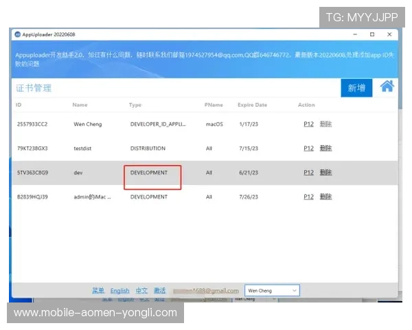Open the 菜单 menu link
This screenshot has width=412, height=330.
98,291
